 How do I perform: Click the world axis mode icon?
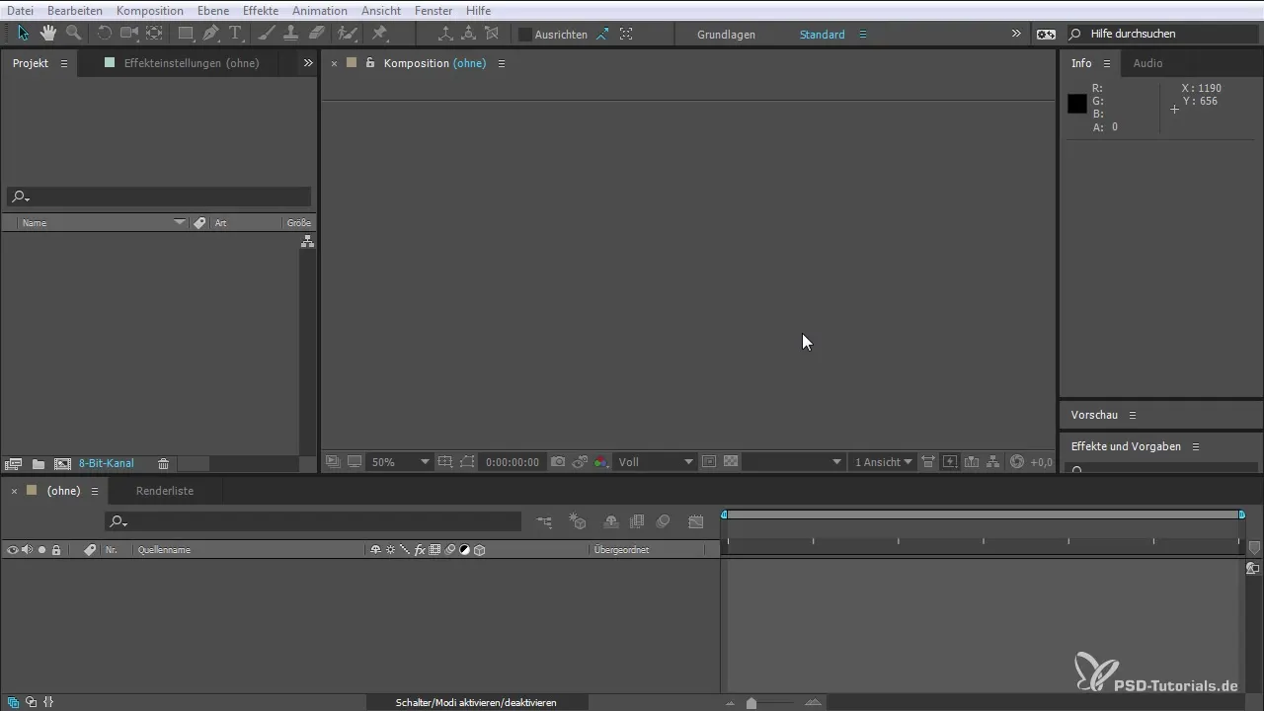[468, 34]
